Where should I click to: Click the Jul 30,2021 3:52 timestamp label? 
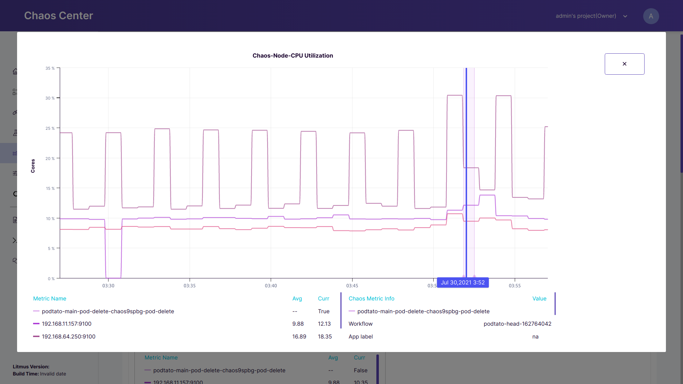coord(462,283)
